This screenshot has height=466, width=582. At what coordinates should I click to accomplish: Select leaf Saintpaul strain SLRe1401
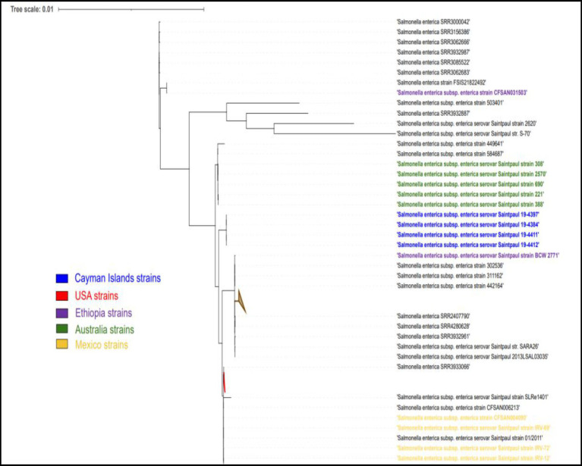tap(473, 397)
